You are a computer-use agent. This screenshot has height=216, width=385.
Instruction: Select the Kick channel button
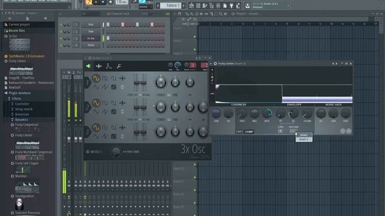[x=91, y=25]
